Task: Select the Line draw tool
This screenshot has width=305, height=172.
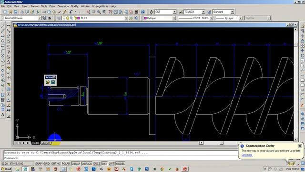Action: (x=3, y=26)
